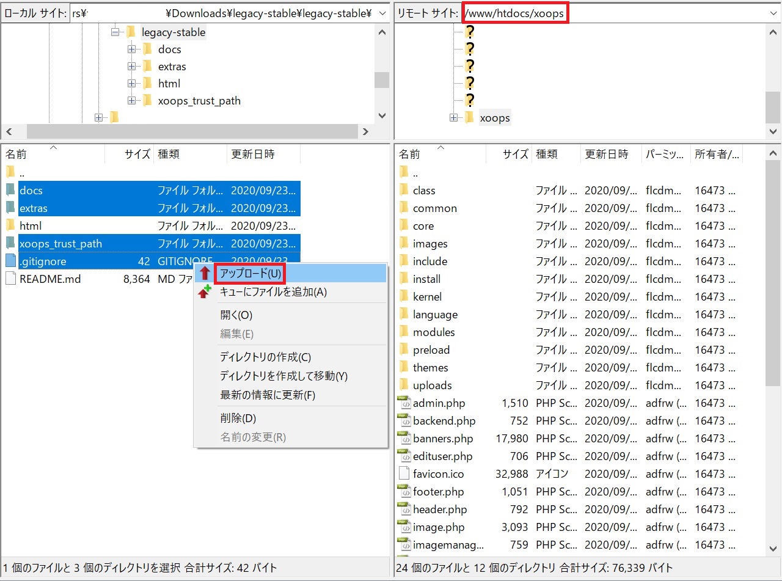This screenshot has height=581, width=782.
Task: Choose キューにファイルを追加(A) menu entry
Action: pyautogui.click(x=291, y=292)
